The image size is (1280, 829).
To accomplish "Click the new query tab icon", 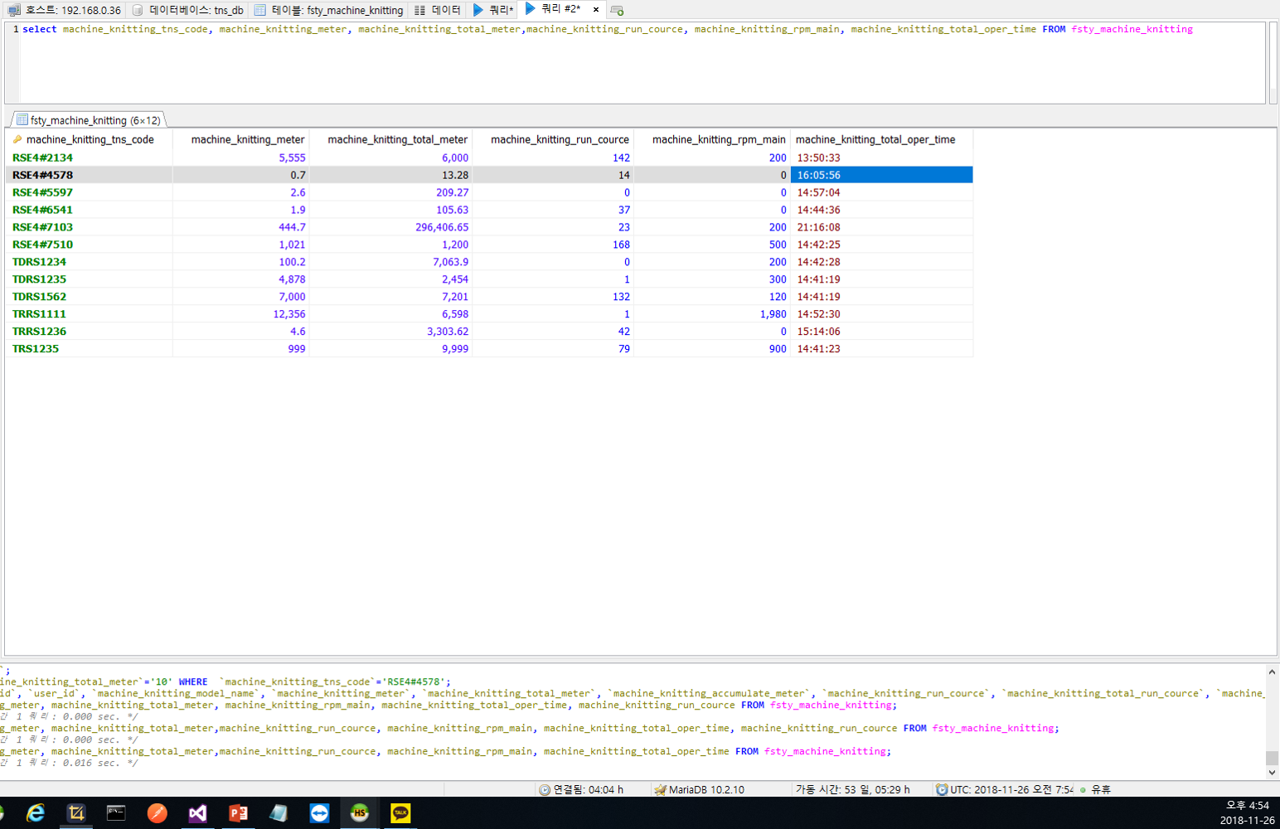I will pyautogui.click(x=617, y=10).
